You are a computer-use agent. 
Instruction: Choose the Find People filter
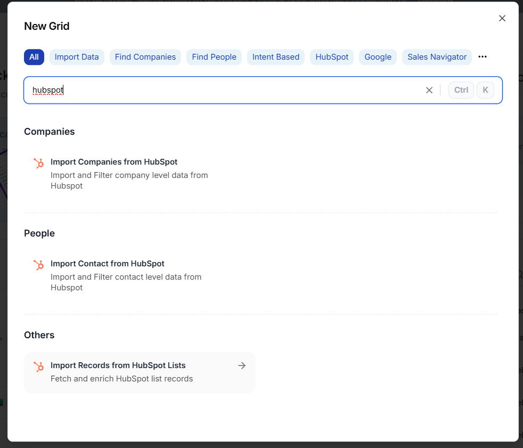(x=214, y=57)
